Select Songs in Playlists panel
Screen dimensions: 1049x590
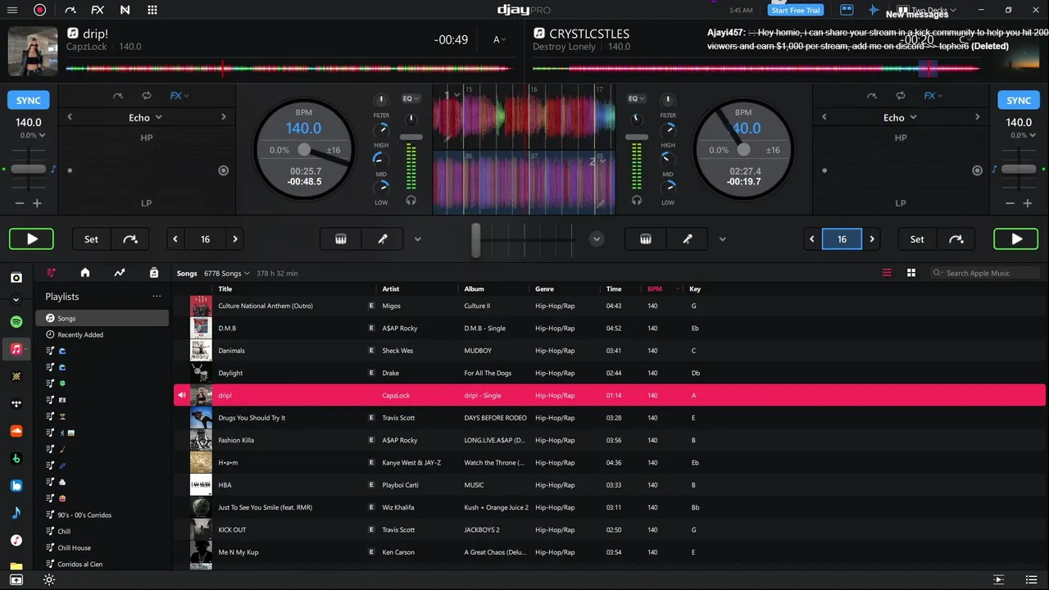[x=102, y=318]
